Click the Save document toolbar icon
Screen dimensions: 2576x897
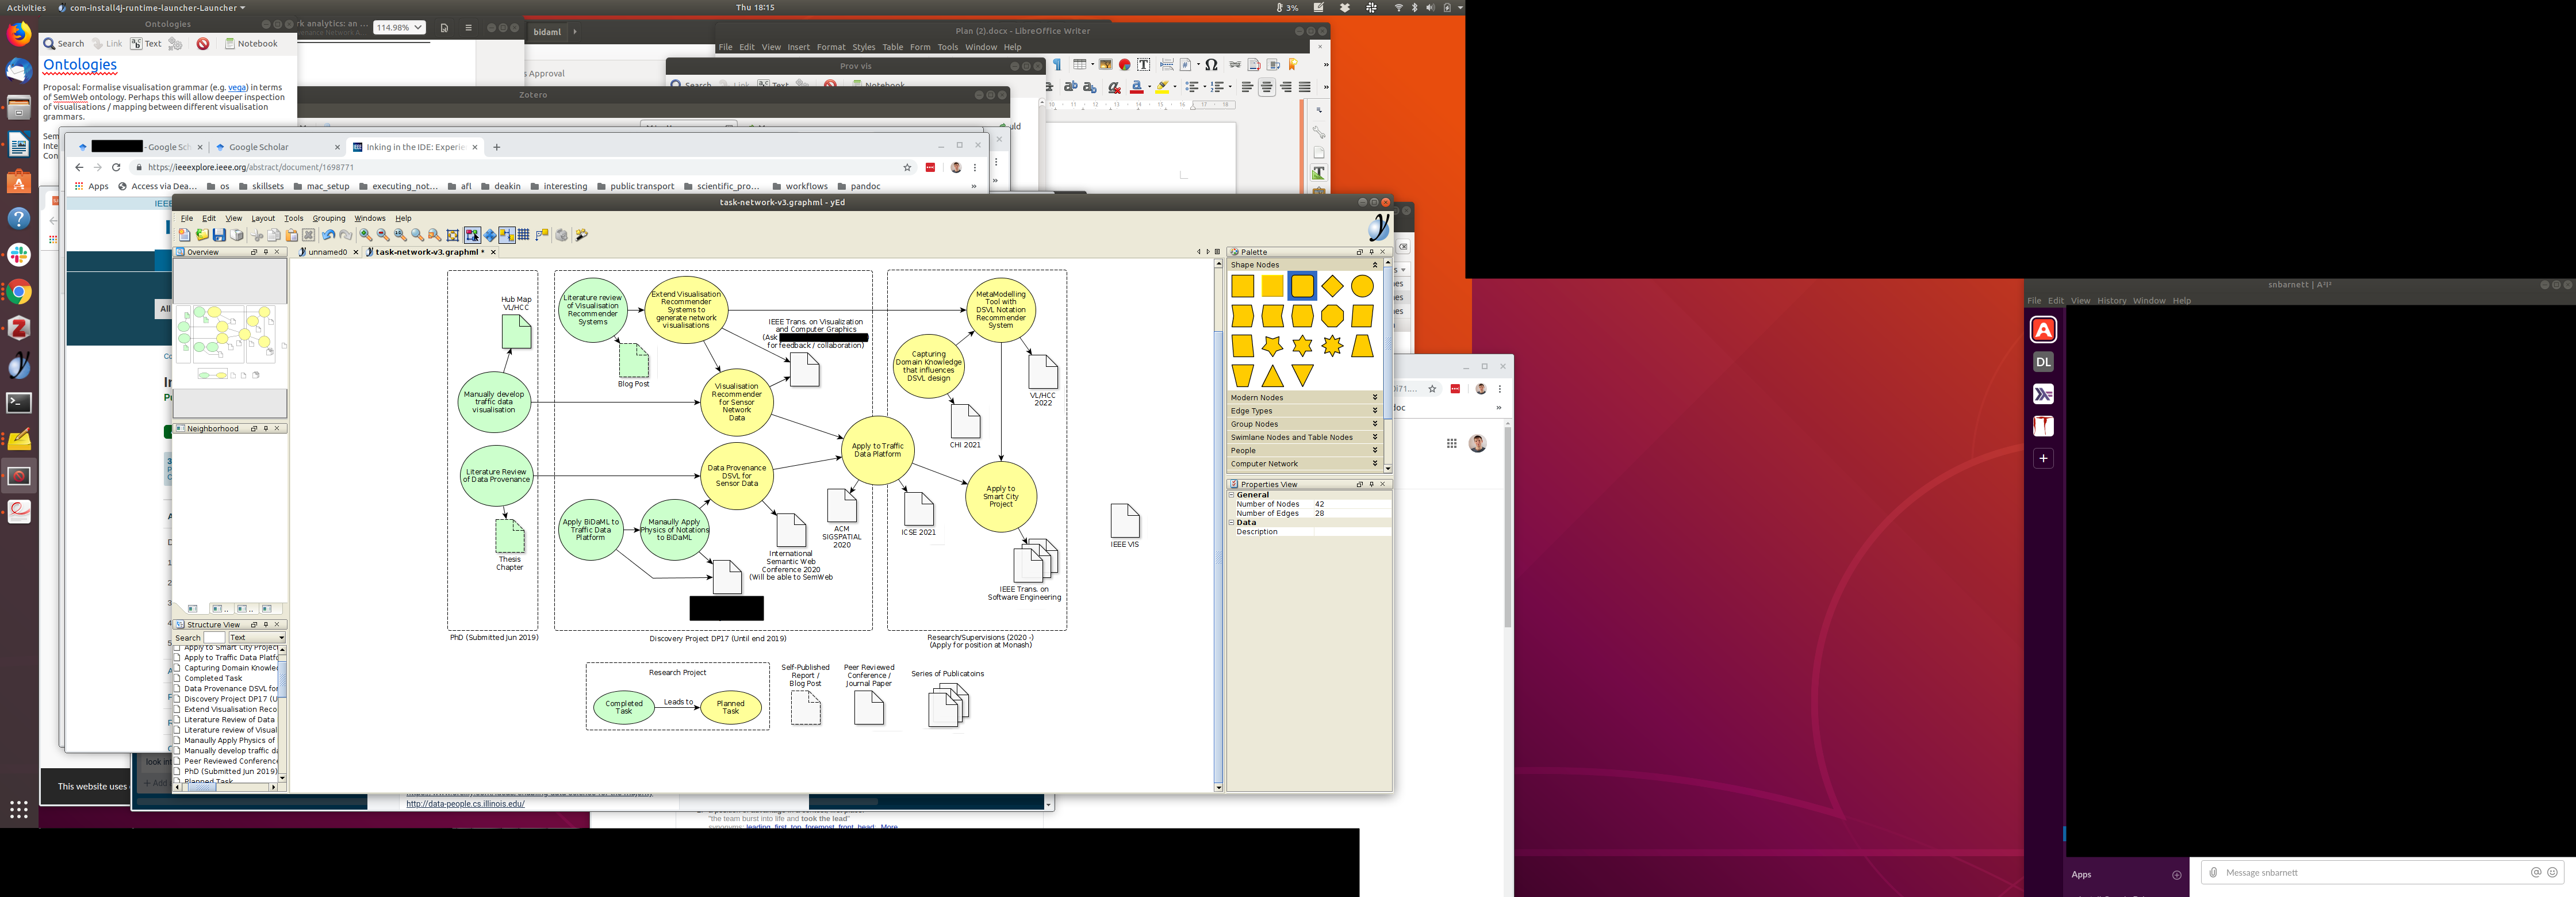[219, 235]
